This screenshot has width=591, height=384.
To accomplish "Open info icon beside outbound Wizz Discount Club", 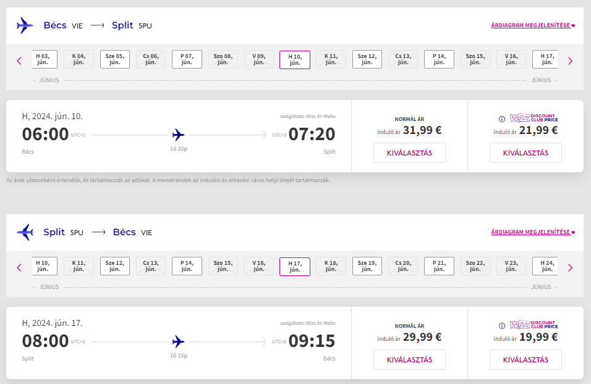I will click(502, 119).
